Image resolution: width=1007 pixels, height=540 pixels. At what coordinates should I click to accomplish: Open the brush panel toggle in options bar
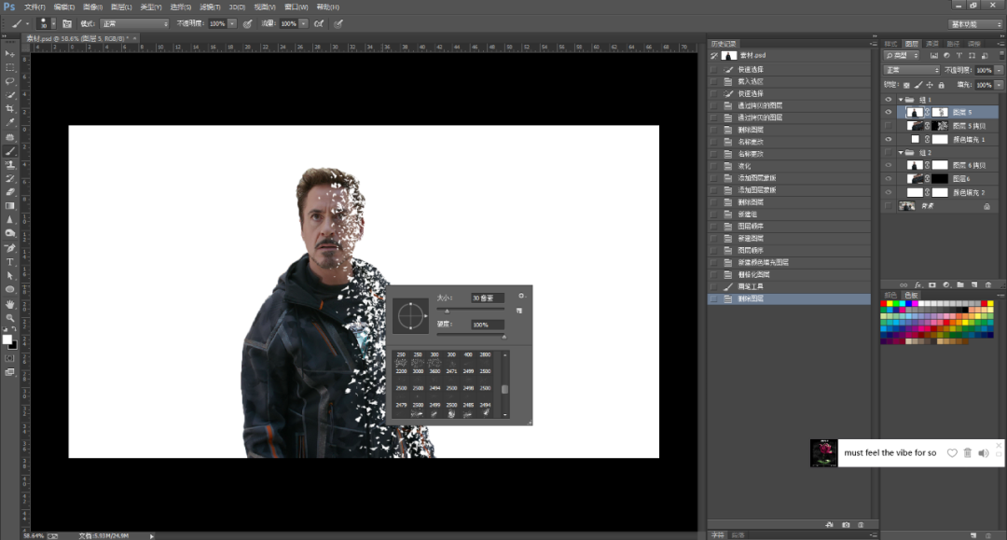[x=67, y=23]
